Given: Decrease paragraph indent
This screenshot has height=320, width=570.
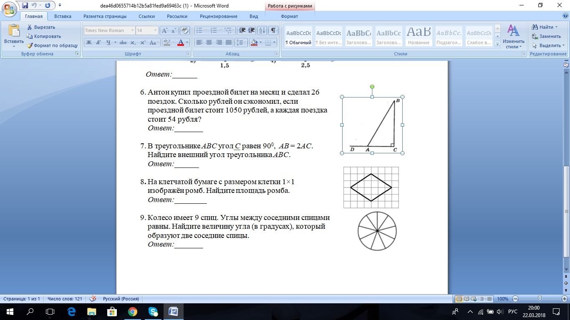Looking at the screenshot, I should click(242, 30).
